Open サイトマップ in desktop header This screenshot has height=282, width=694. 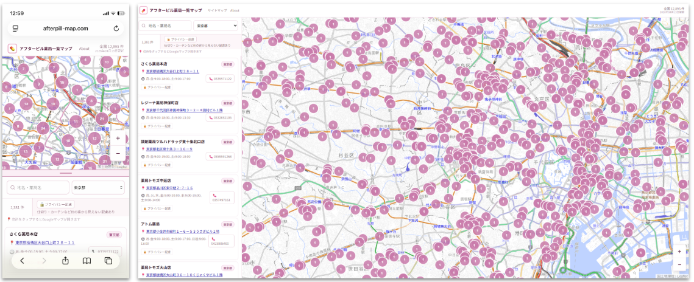click(x=218, y=10)
